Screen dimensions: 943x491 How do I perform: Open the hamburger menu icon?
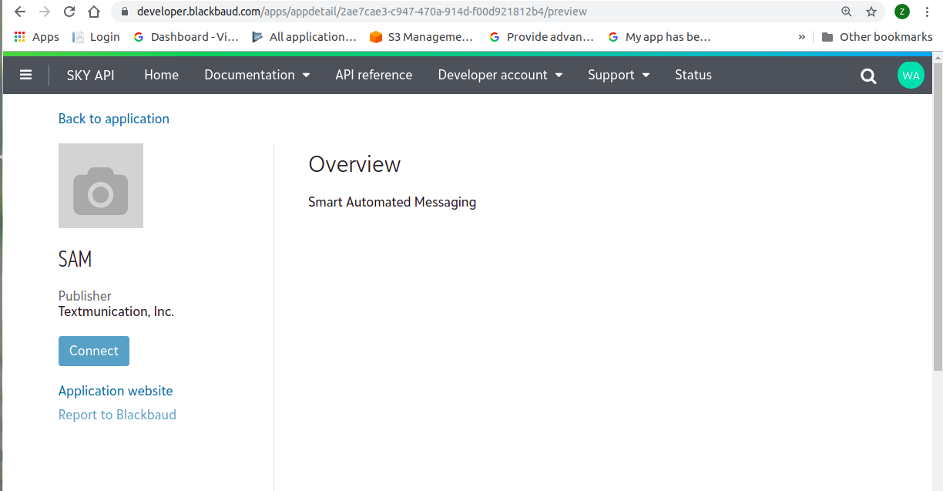pos(26,75)
